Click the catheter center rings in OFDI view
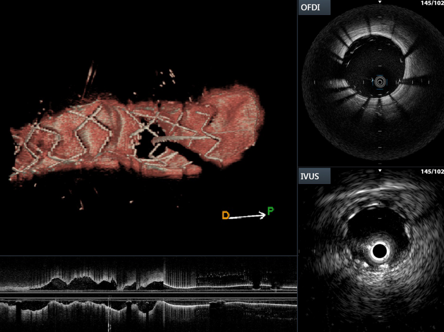444x332 pixels. click(380, 81)
